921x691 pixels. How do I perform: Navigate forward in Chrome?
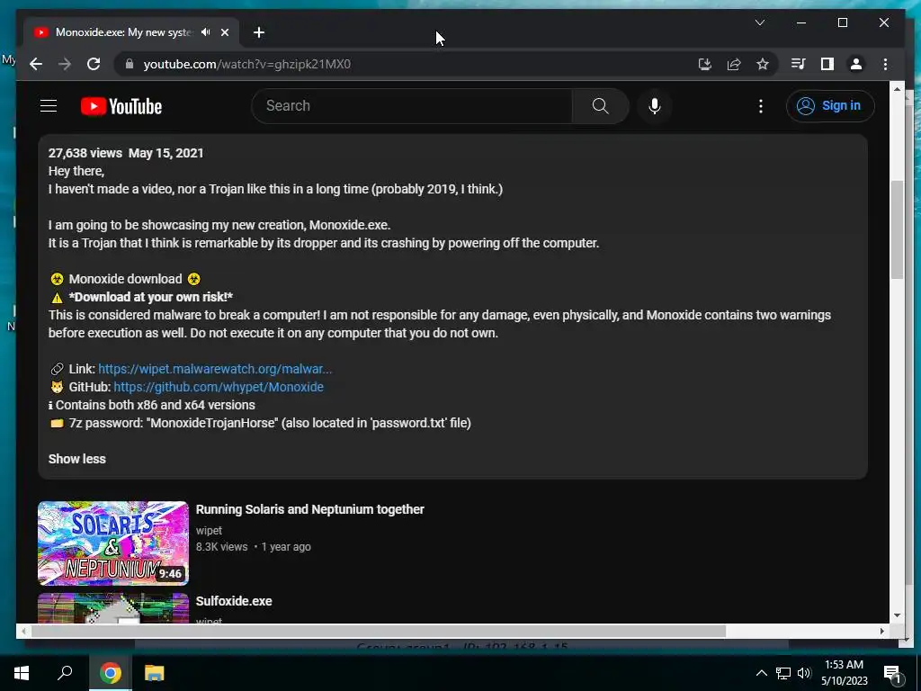click(x=65, y=64)
